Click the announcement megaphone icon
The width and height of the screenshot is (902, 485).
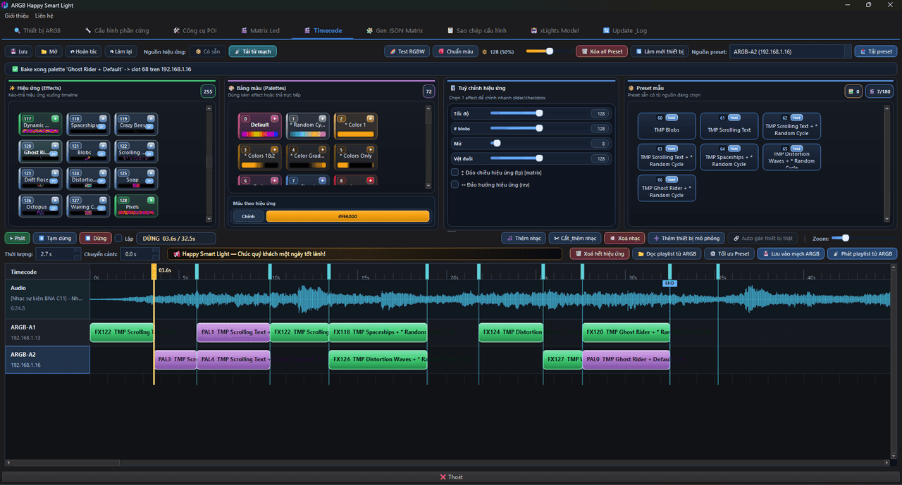(176, 253)
